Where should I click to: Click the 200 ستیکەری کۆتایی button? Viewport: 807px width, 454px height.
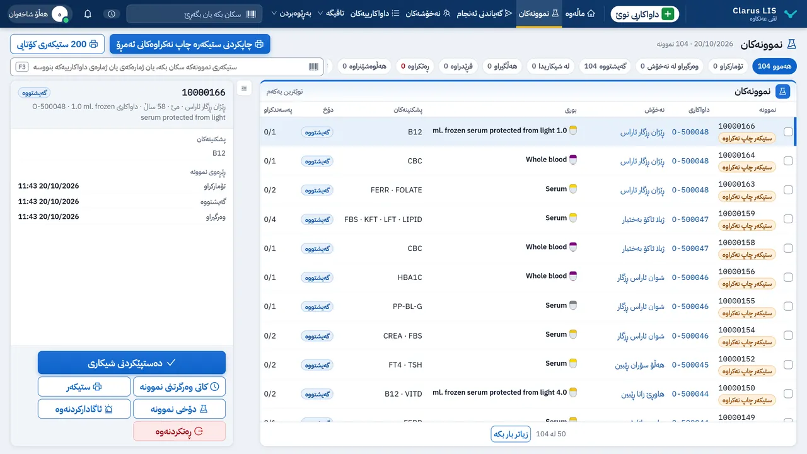pos(58,44)
